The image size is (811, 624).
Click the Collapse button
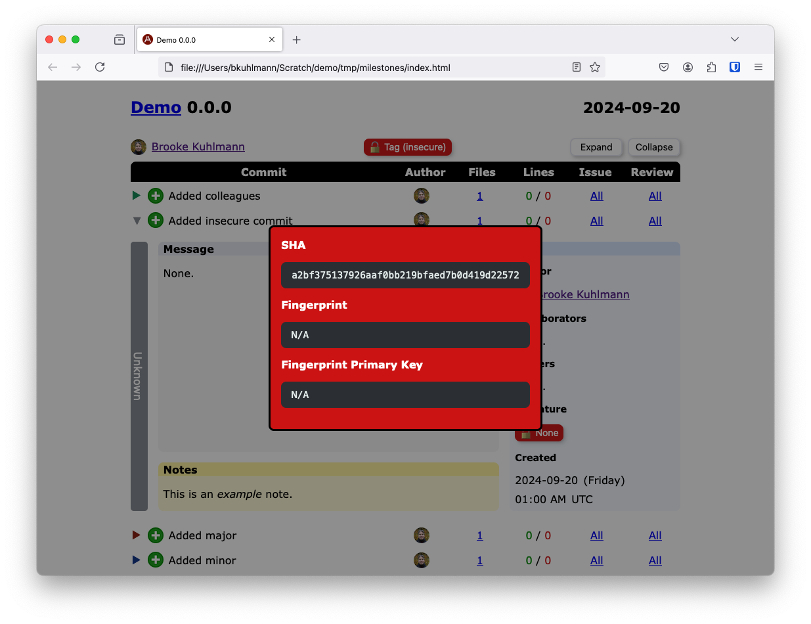click(x=654, y=147)
